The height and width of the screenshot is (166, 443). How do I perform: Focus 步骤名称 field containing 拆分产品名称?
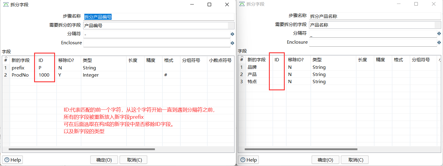pyautogui.click(x=375, y=16)
